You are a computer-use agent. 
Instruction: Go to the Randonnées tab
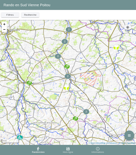(x=38, y=150)
